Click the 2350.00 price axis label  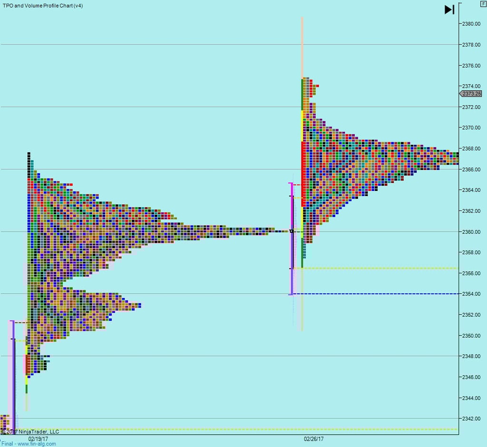pos(471,336)
